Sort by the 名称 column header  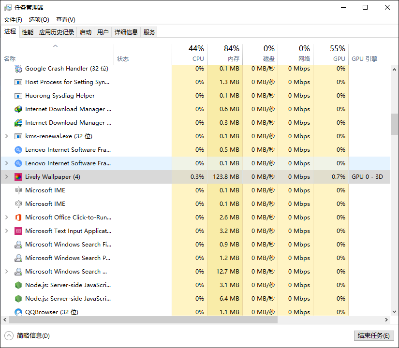(58, 54)
